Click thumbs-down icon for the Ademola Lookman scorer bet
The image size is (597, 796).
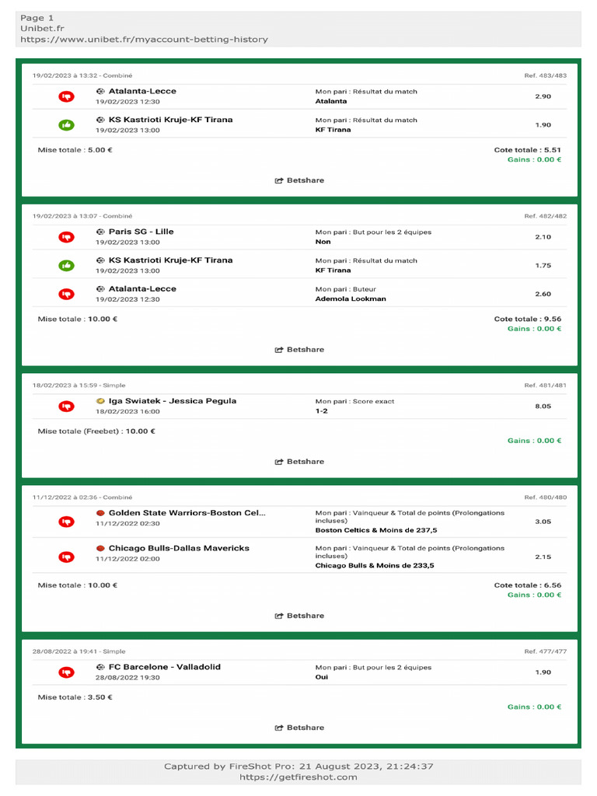pos(67,294)
